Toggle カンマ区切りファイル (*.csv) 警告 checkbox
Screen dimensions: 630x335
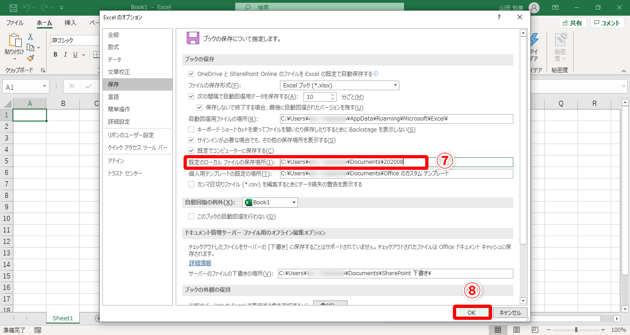pyautogui.click(x=191, y=184)
